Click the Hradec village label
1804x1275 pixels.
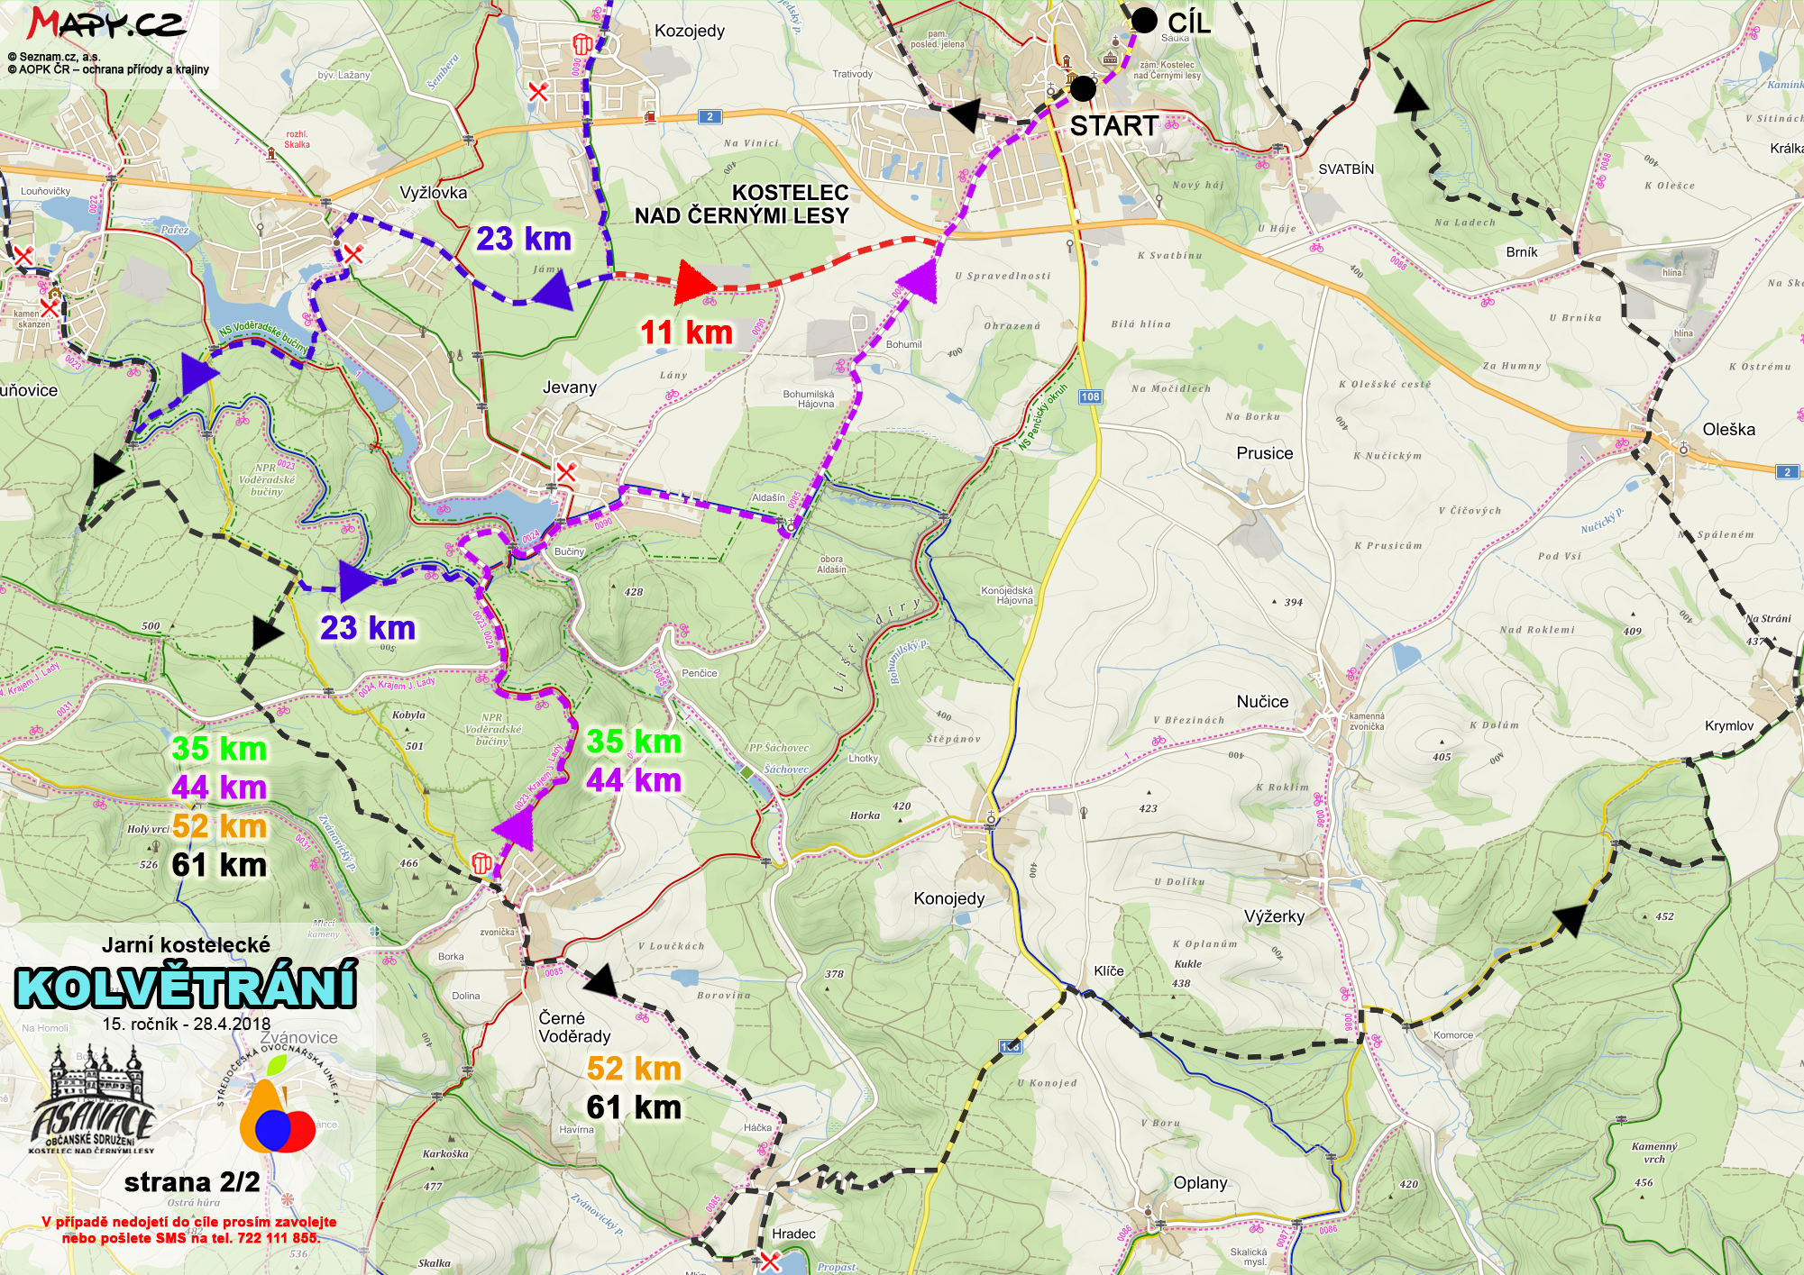[x=793, y=1234]
